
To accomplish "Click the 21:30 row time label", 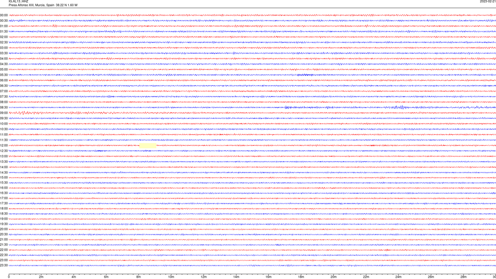I will [4, 245].
